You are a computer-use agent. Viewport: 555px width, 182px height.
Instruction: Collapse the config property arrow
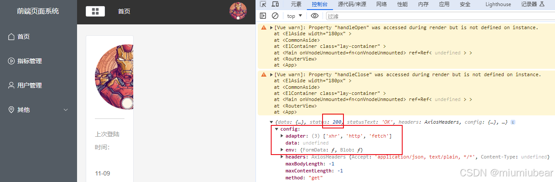[277, 129]
